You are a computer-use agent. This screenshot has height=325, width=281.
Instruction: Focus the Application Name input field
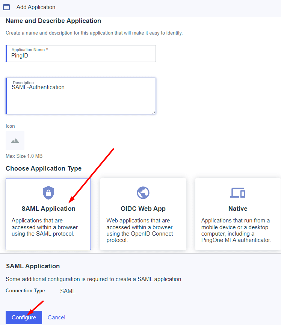(81, 53)
